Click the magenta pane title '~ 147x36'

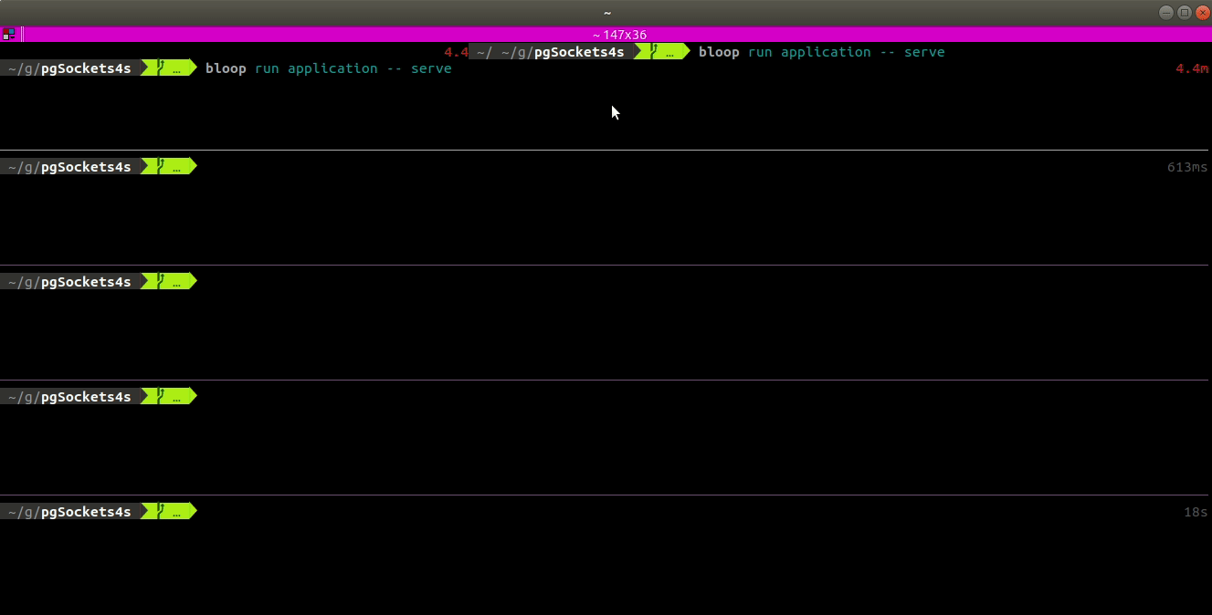pos(619,35)
